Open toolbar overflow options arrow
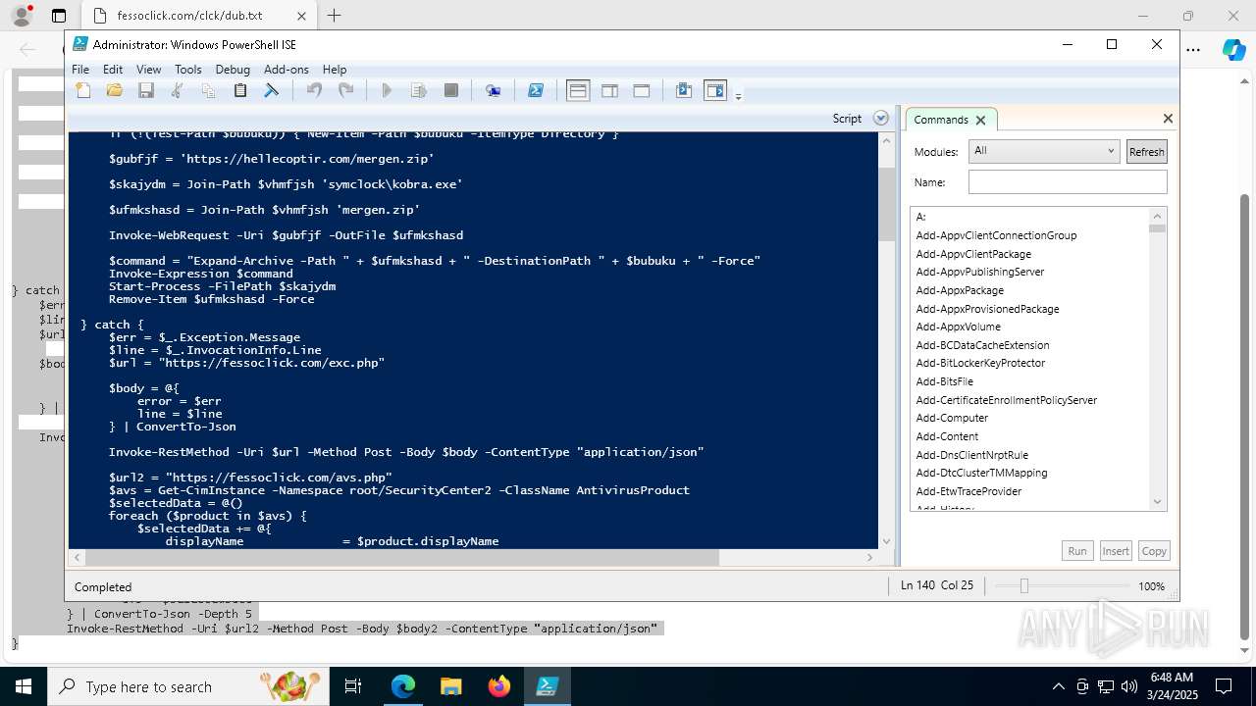This screenshot has height=706, width=1256. tap(738, 95)
